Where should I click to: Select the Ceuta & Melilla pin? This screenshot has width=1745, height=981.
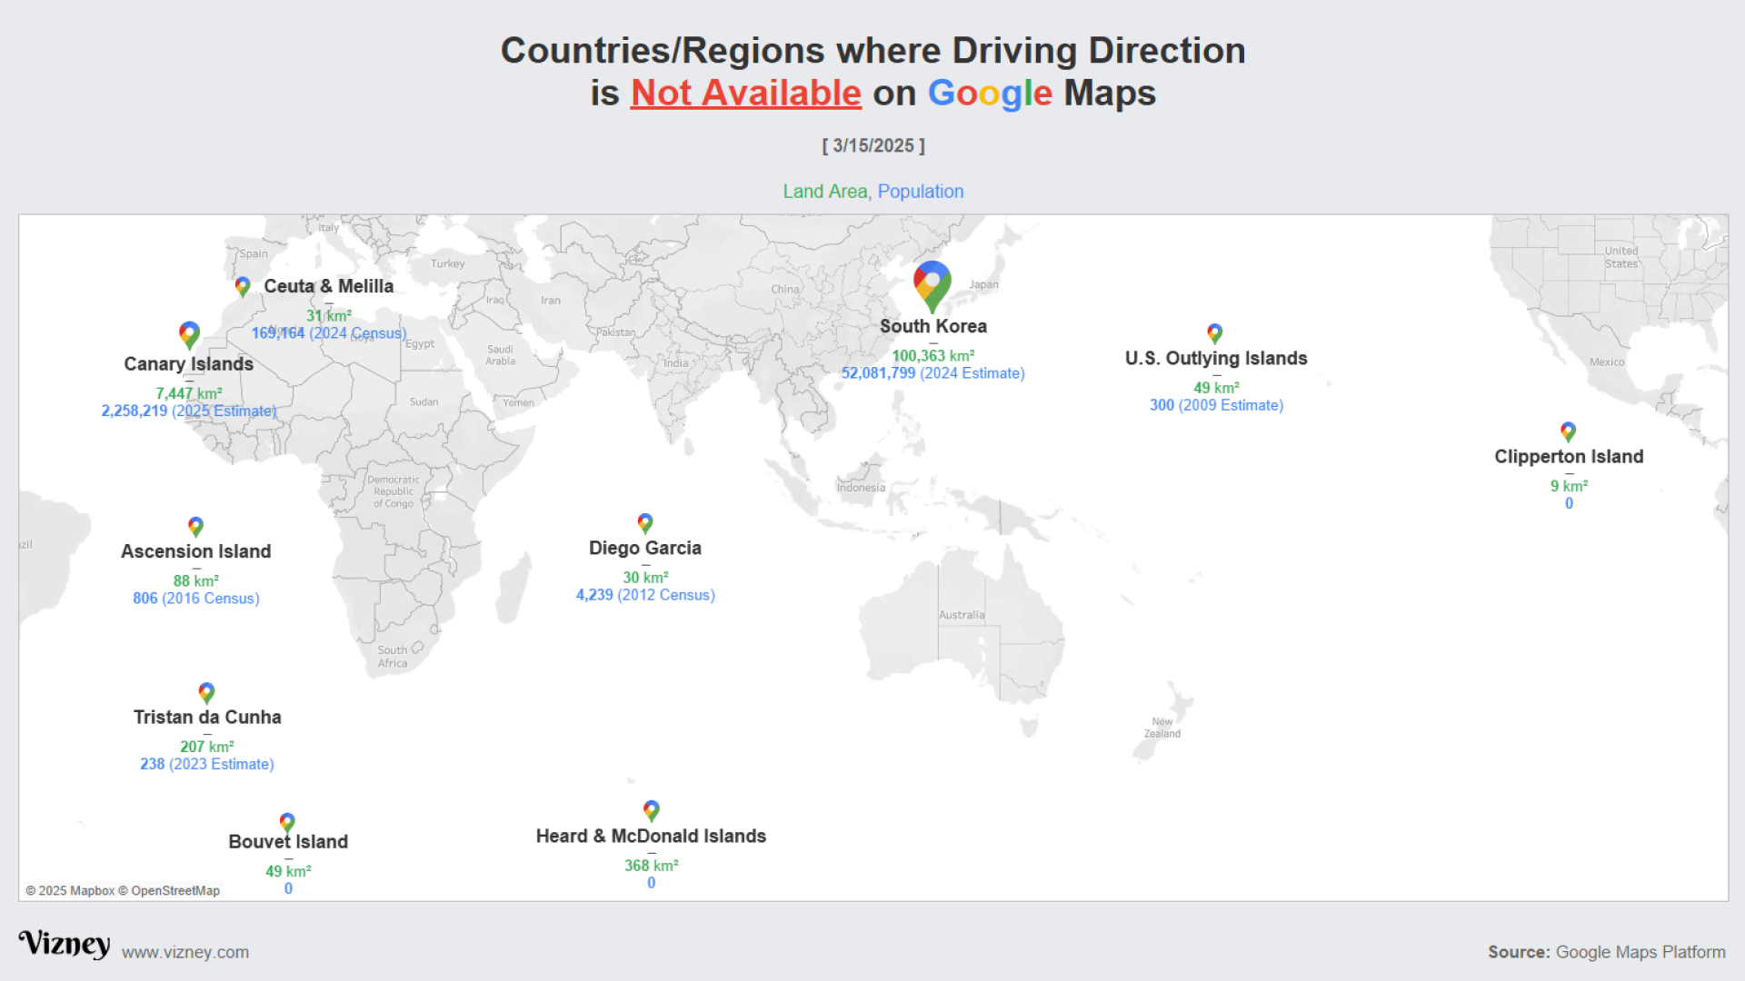[x=242, y=286]
